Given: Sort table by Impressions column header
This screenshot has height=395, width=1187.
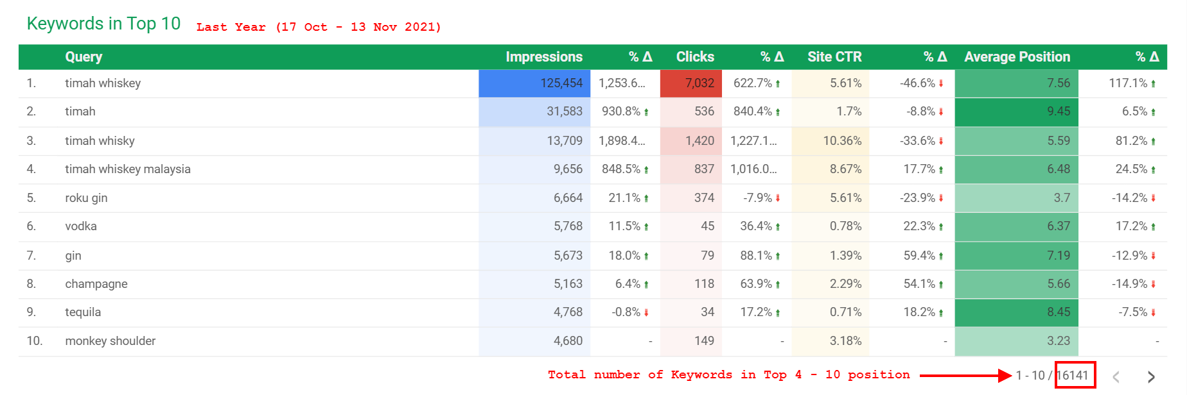Looking at the screenshot, I should (544, 57).
